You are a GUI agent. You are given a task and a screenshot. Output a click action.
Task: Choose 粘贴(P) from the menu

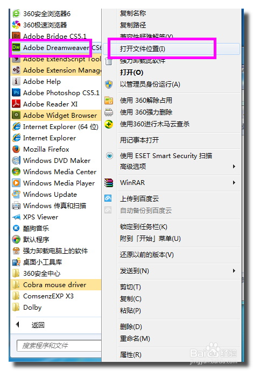coord(130,310)
